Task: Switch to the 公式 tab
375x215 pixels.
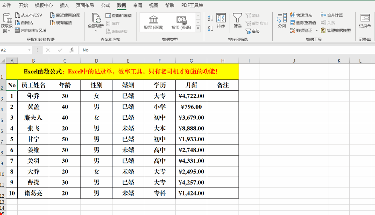Action: (105, 5)
